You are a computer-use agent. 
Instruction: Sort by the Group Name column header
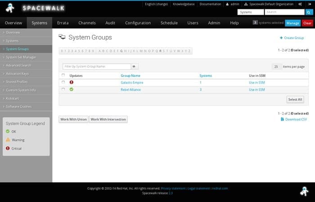pyautogui.click(x=130, y=75)
